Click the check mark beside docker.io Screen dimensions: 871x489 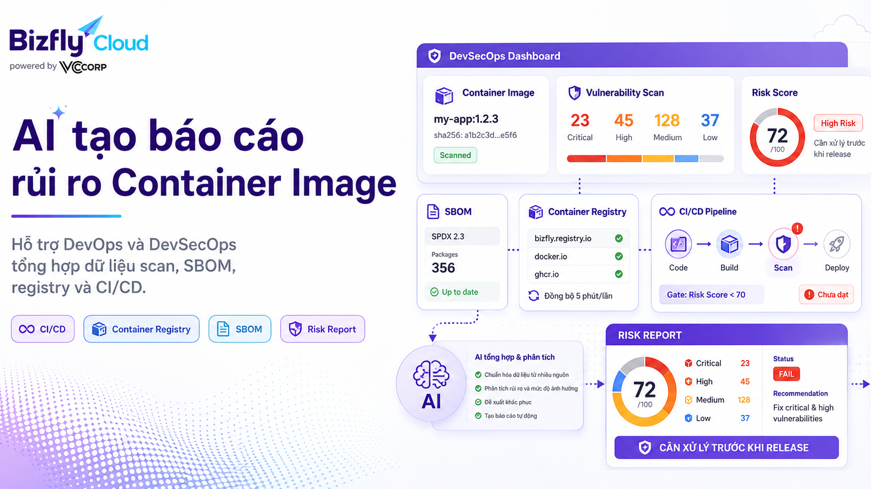tap(619, 256)
